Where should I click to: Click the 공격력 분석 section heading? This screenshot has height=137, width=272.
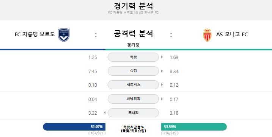pyautogui.click(x=134, y=34)
